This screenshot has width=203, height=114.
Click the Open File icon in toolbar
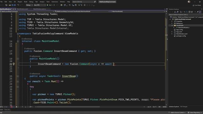[10, 5]
